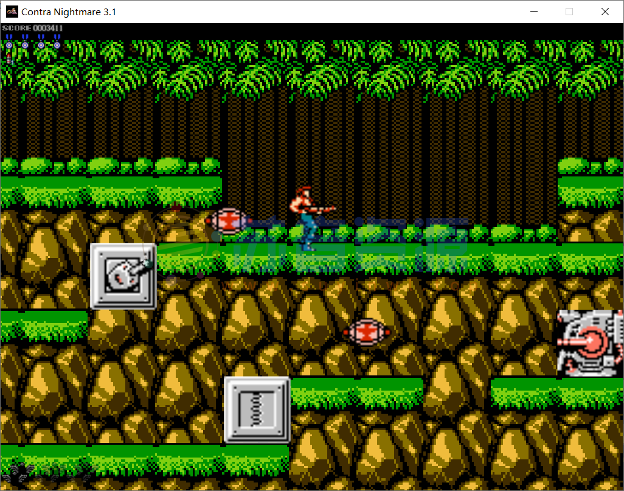Click the second blue life medal
624x491 pixels.
[x=25, y=43]
